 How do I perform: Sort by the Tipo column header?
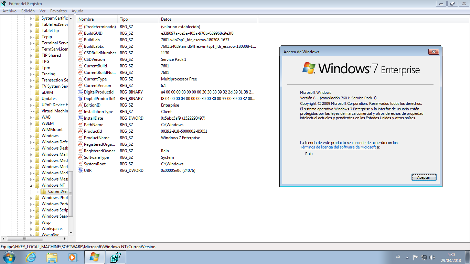pyautogui.click(x=138, y=19)
